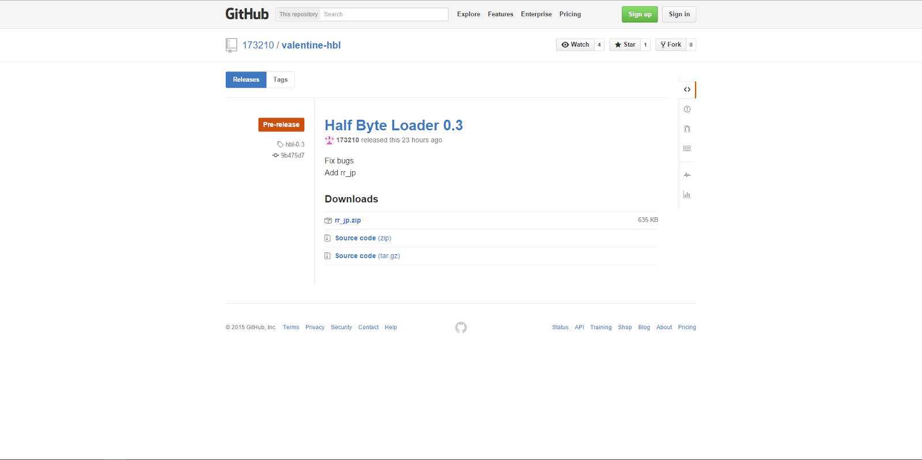The width and height of the screenshot is (922, 460).
Task: Open the hbl-0.3 tag link
Action: 295,145
